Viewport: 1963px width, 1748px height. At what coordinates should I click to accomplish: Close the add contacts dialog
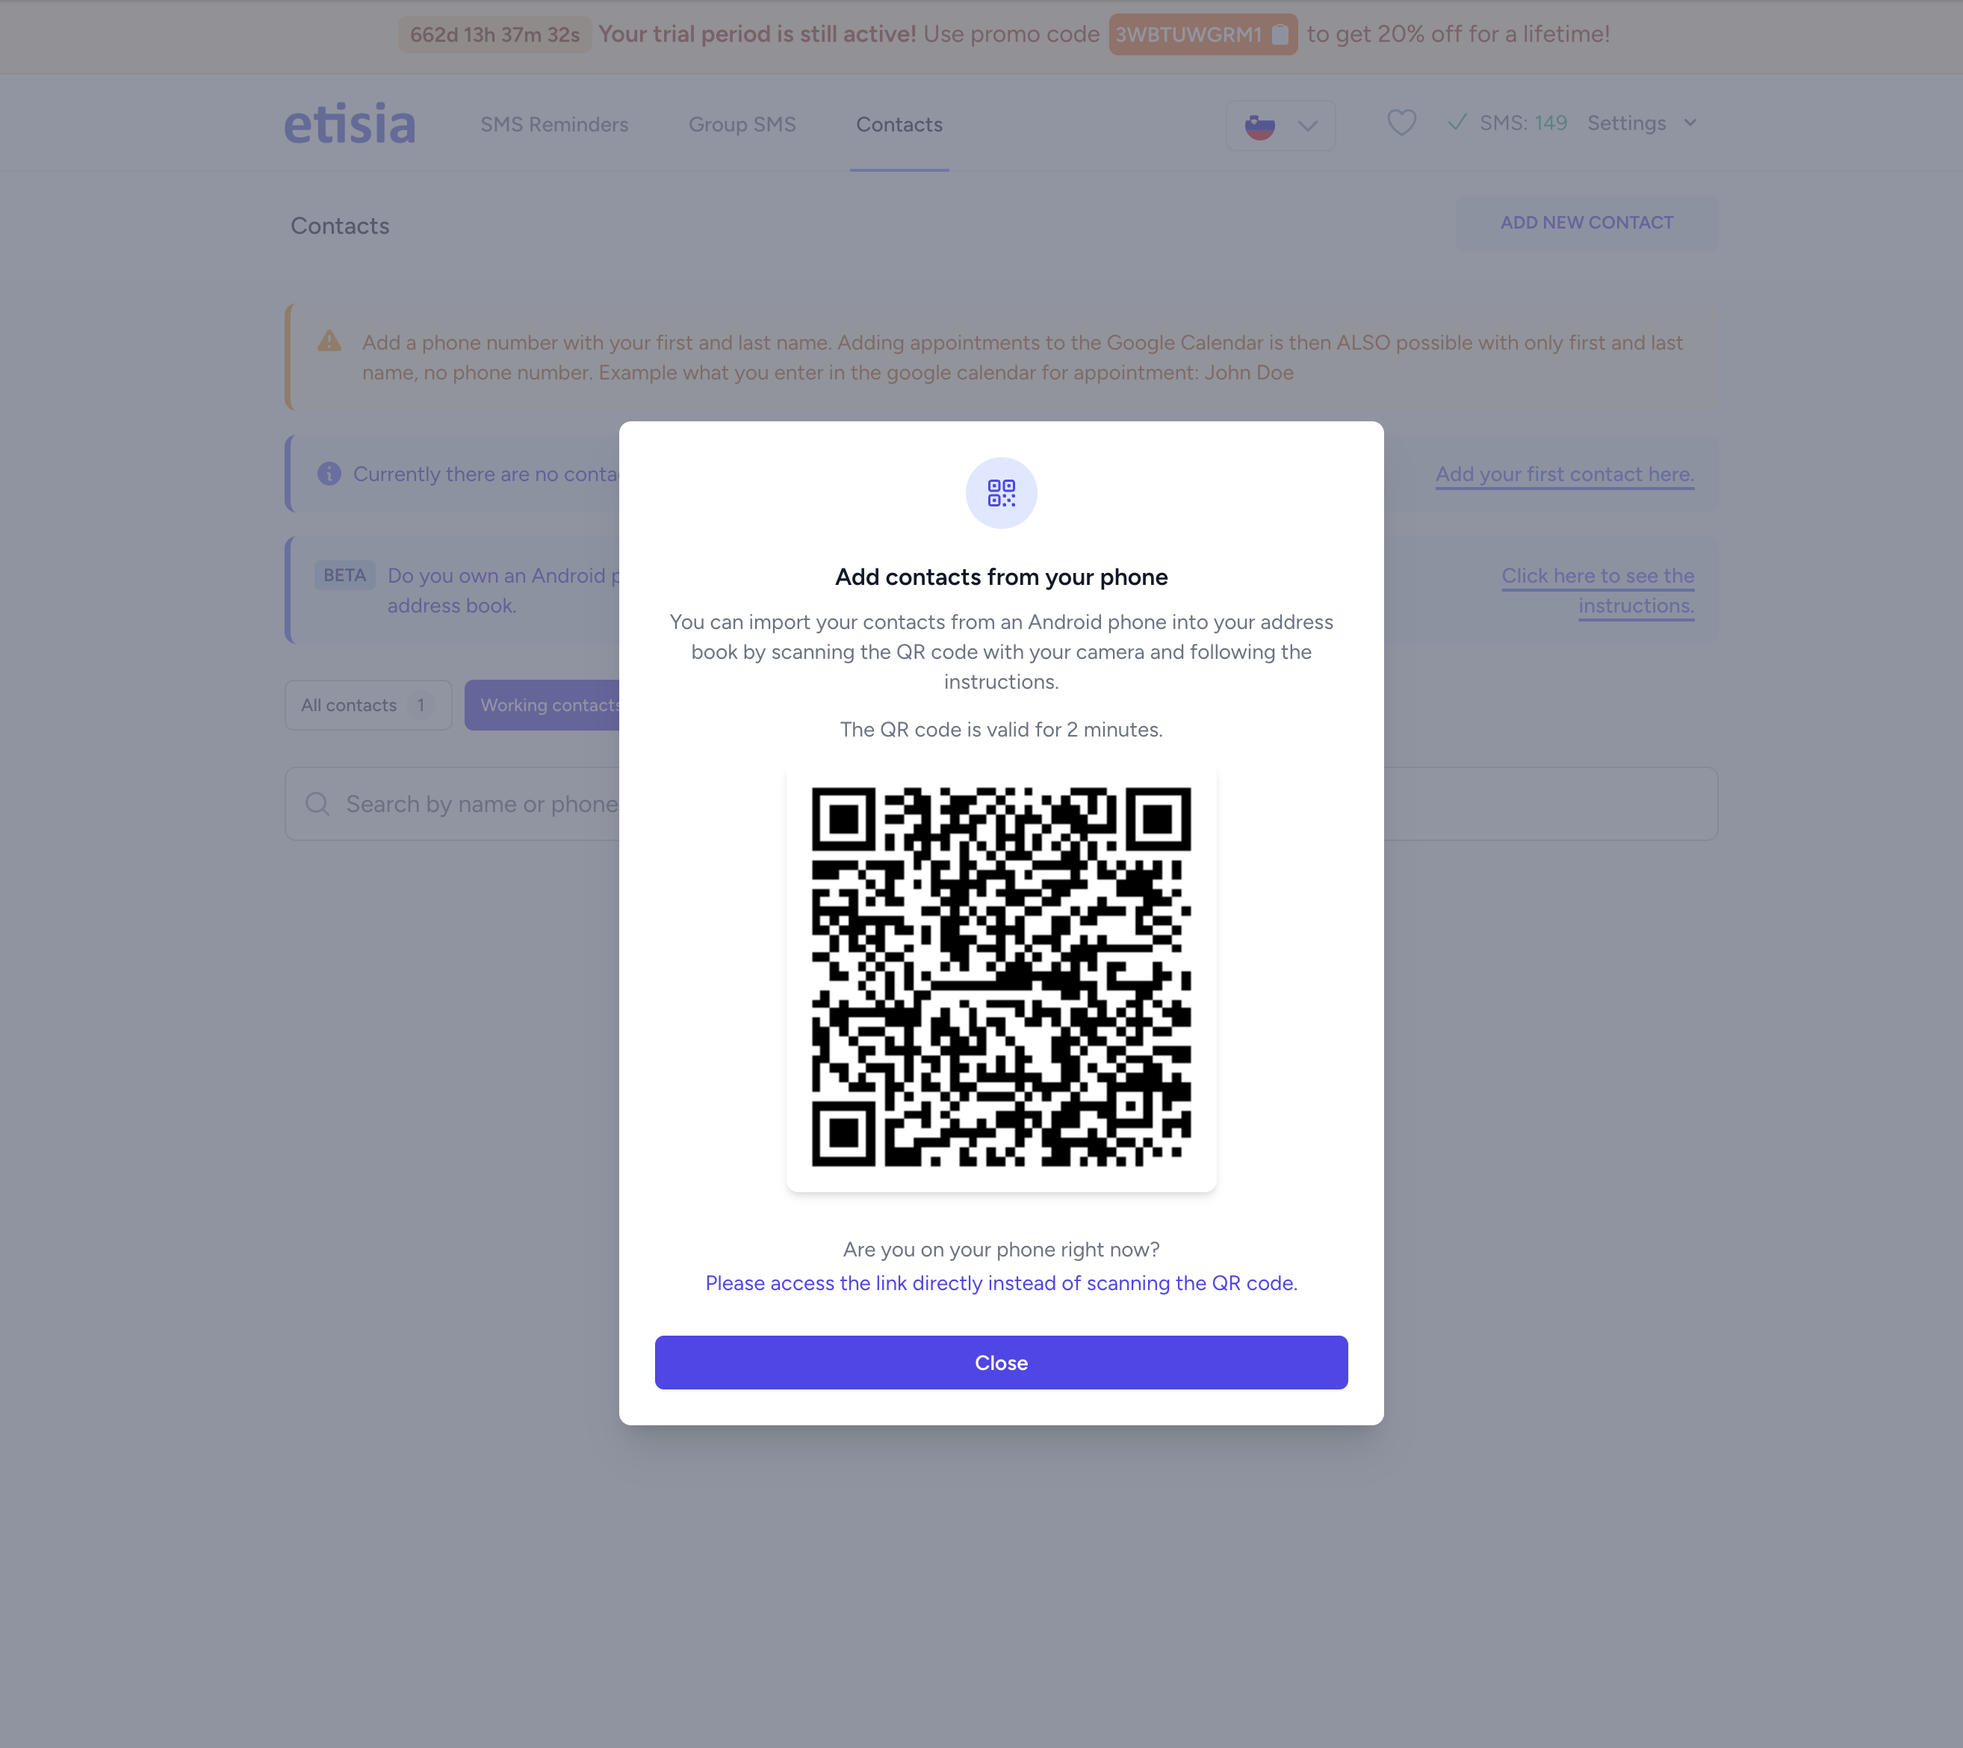pos(1001,1363)
